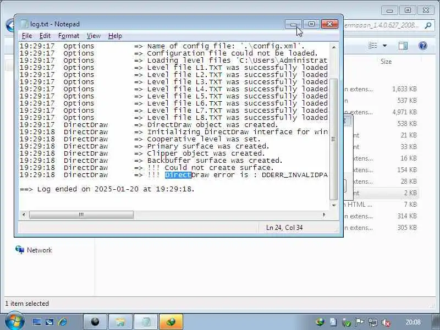The image size is (440, 330).
Task: Open the Explorer view options dropdown arrow
Action: (x=384, y=46)
